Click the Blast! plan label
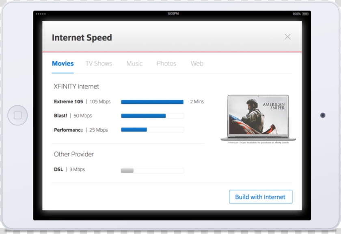The height and width of the screenshot is (234, 341). [60, 116]
